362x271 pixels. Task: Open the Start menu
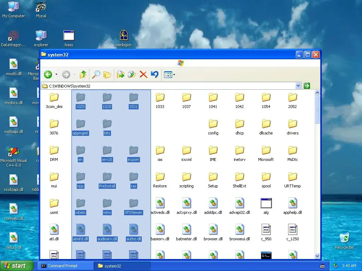pos(17,266)
